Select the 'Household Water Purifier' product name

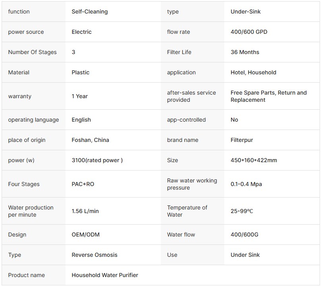tap(105, 275)
